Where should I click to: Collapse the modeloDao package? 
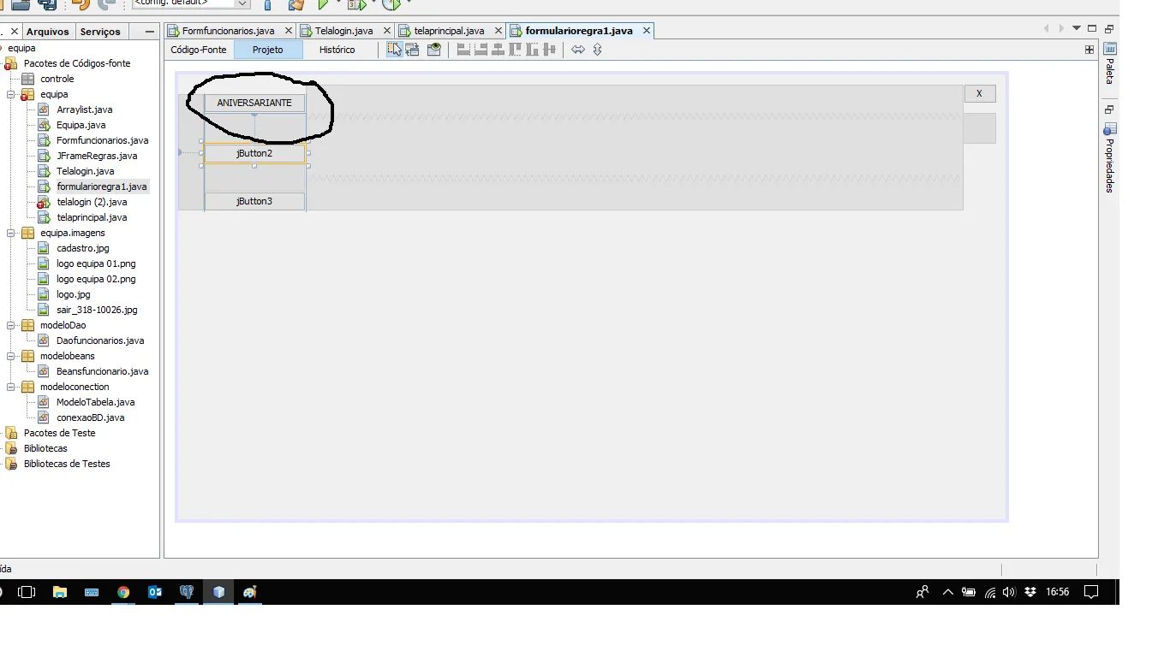(12, 325)
